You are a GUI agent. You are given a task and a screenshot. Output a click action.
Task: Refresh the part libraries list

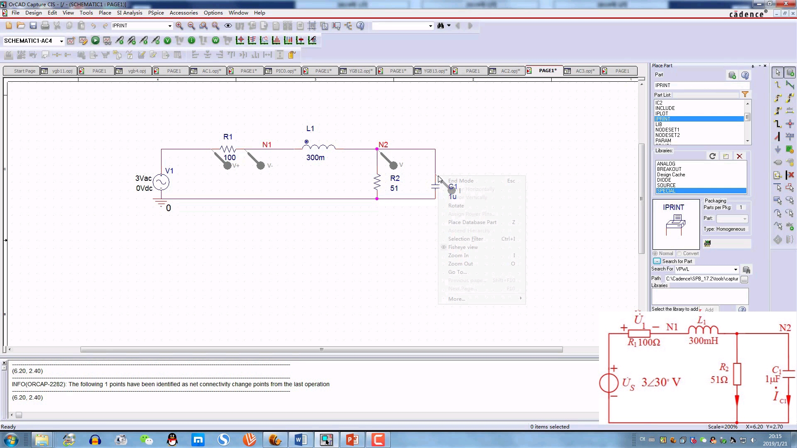712,156
